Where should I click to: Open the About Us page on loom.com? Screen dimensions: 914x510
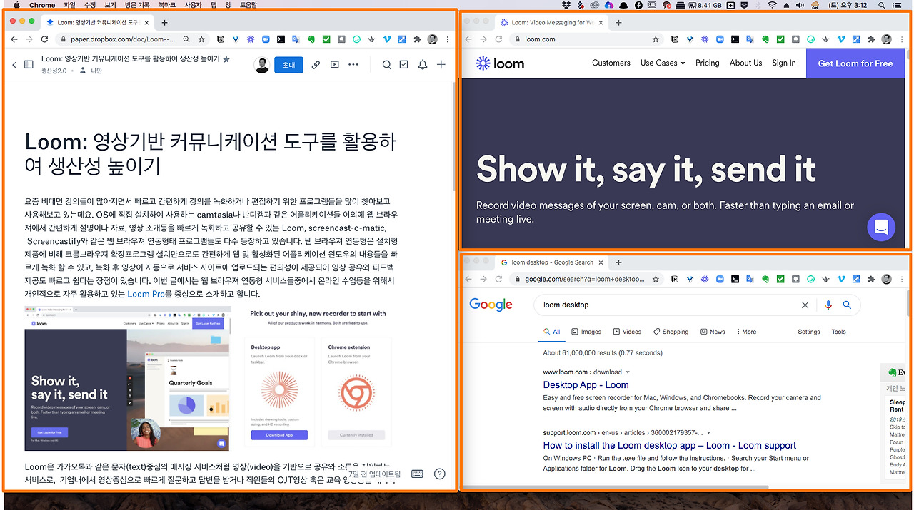pyautogui.click(x=745, y=63)
